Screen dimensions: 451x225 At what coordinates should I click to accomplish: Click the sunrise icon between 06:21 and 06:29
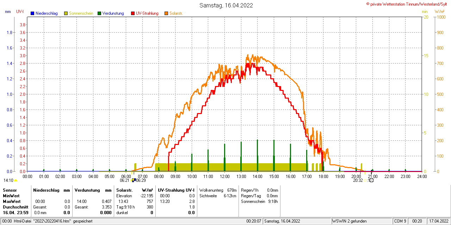click(x=133, y=180)
